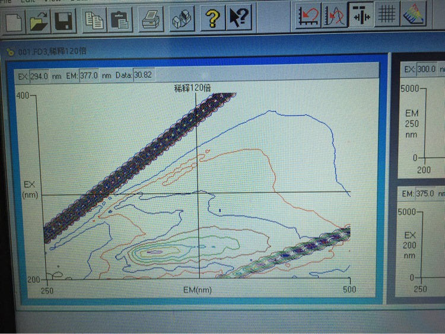Image resolution: width=445 pixels, height=334 pixels.
Task: Toggle the peak cursor alignment tool
Action: [361, 14]
